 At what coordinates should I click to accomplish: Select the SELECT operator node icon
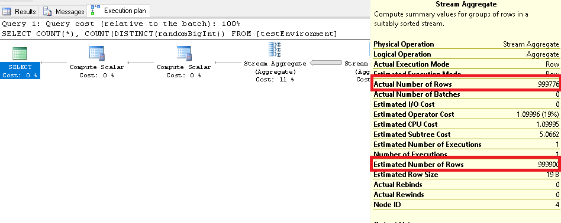tap(20, 53)
